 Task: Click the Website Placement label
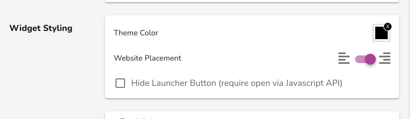[x=147, y=58]
